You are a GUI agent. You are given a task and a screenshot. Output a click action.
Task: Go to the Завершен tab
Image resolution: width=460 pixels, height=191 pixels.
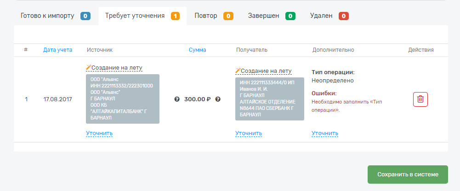coord(271,16)
